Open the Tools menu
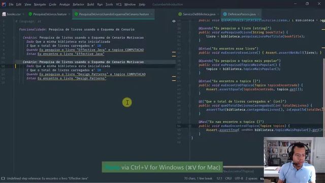 [109, 5]
